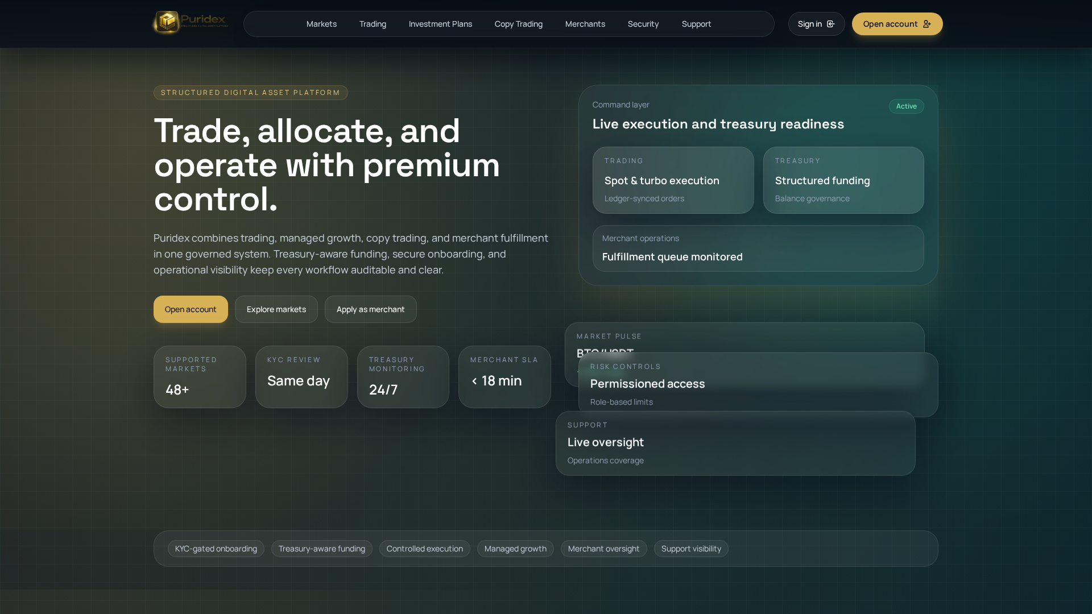
Task: Click the user-add icon on Open account
Action: pos(928,24)
